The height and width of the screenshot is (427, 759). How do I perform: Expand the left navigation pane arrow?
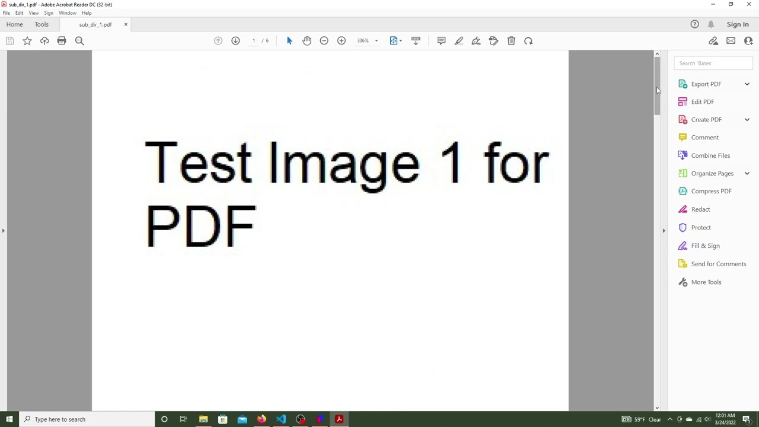(3, 231)
